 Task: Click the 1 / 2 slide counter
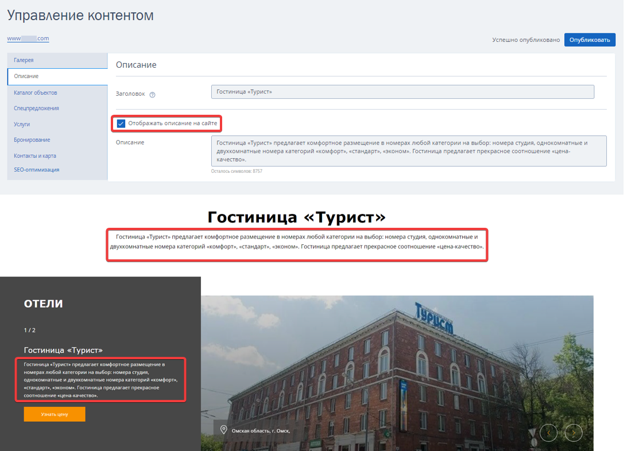click(x=29, y=330)
